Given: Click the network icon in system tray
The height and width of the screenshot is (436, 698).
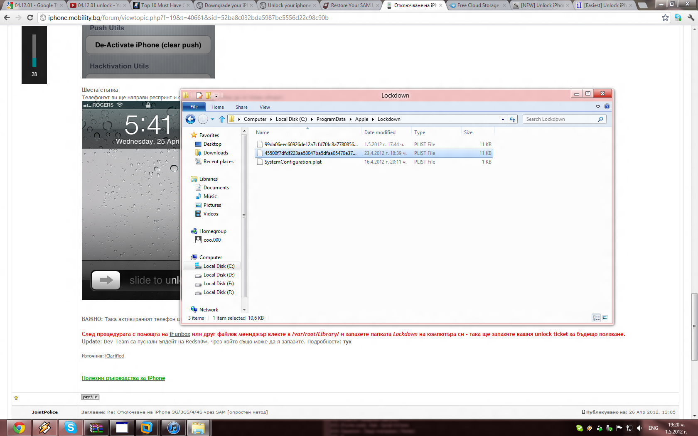Looking at the screenshot, I should click(x=629, y=428).
